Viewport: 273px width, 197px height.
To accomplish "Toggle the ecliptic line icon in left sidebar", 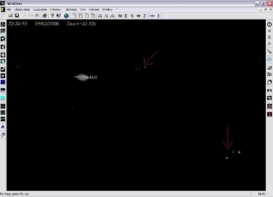I will [x=3, y=119].
